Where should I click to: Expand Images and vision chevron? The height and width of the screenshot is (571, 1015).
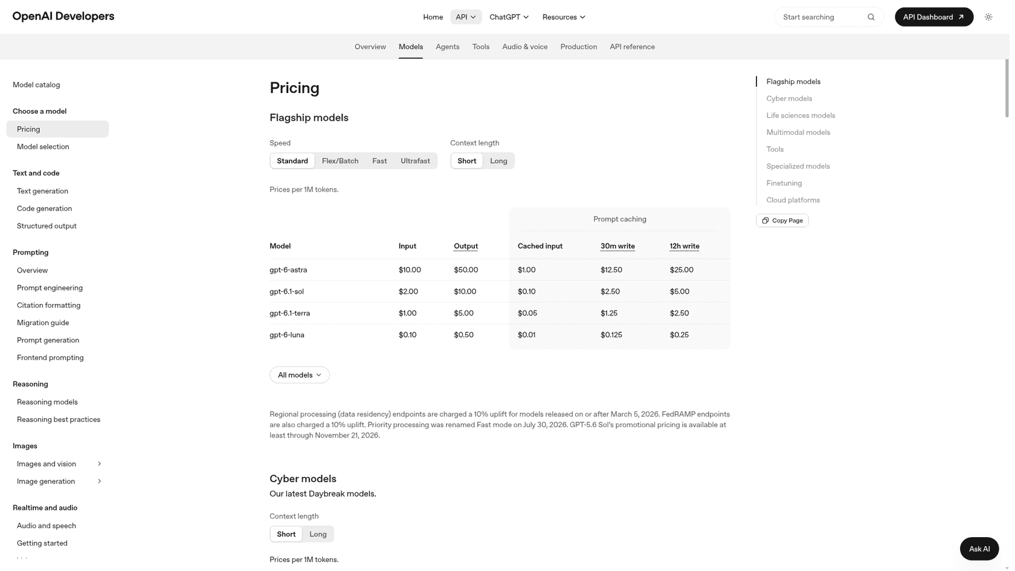click(x=100, y=464)
